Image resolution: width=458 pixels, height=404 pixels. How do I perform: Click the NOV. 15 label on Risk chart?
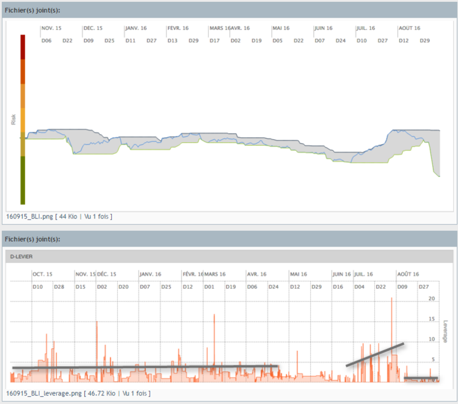pyautogui.click(x=51, y=28)
